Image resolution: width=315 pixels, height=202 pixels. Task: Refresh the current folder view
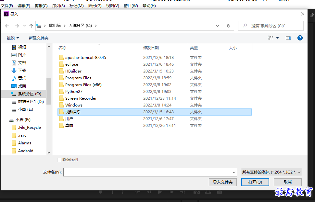(228, 26)
